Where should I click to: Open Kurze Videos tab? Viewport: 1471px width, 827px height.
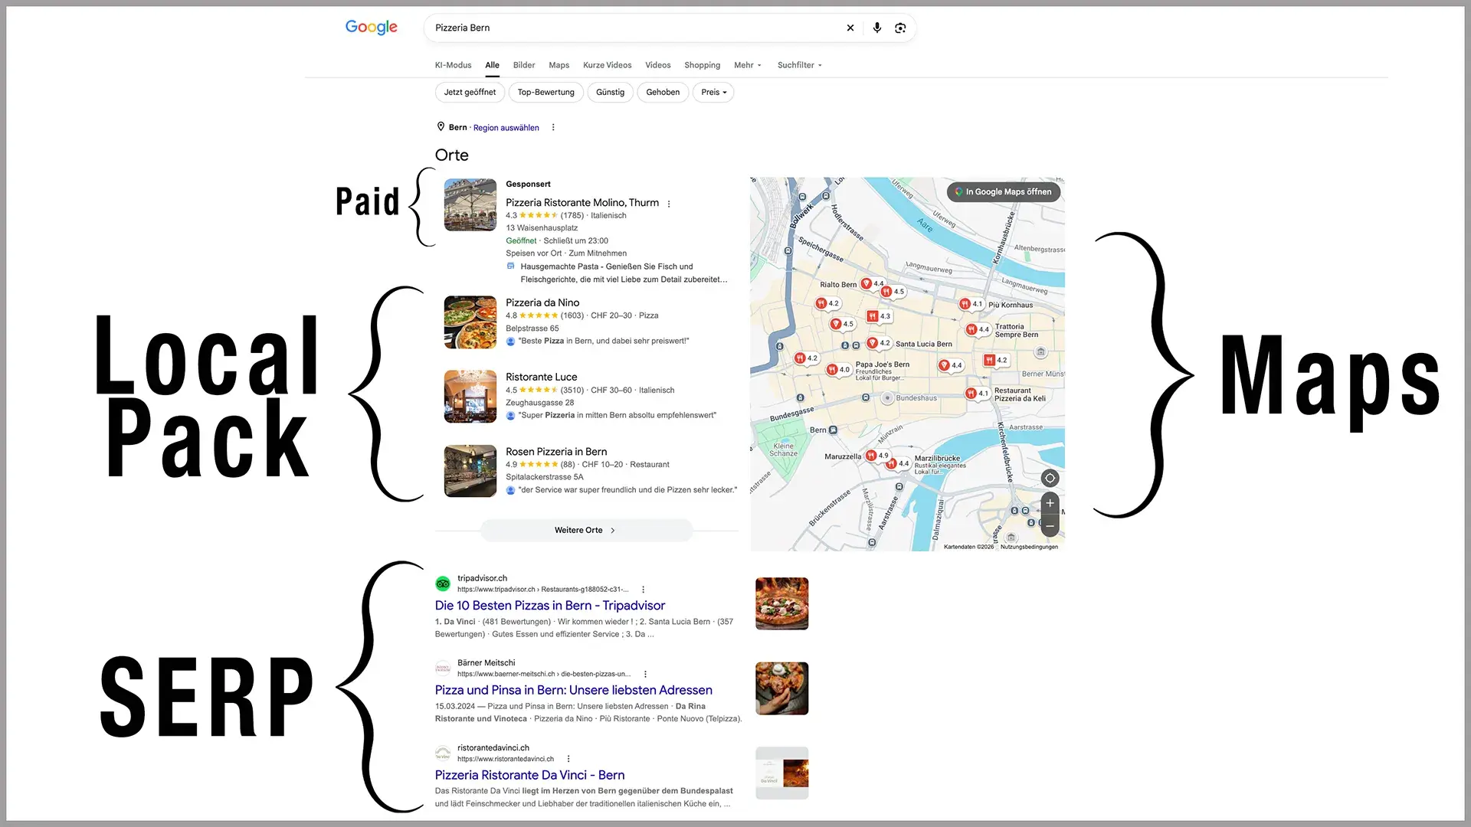click(607, 65)
